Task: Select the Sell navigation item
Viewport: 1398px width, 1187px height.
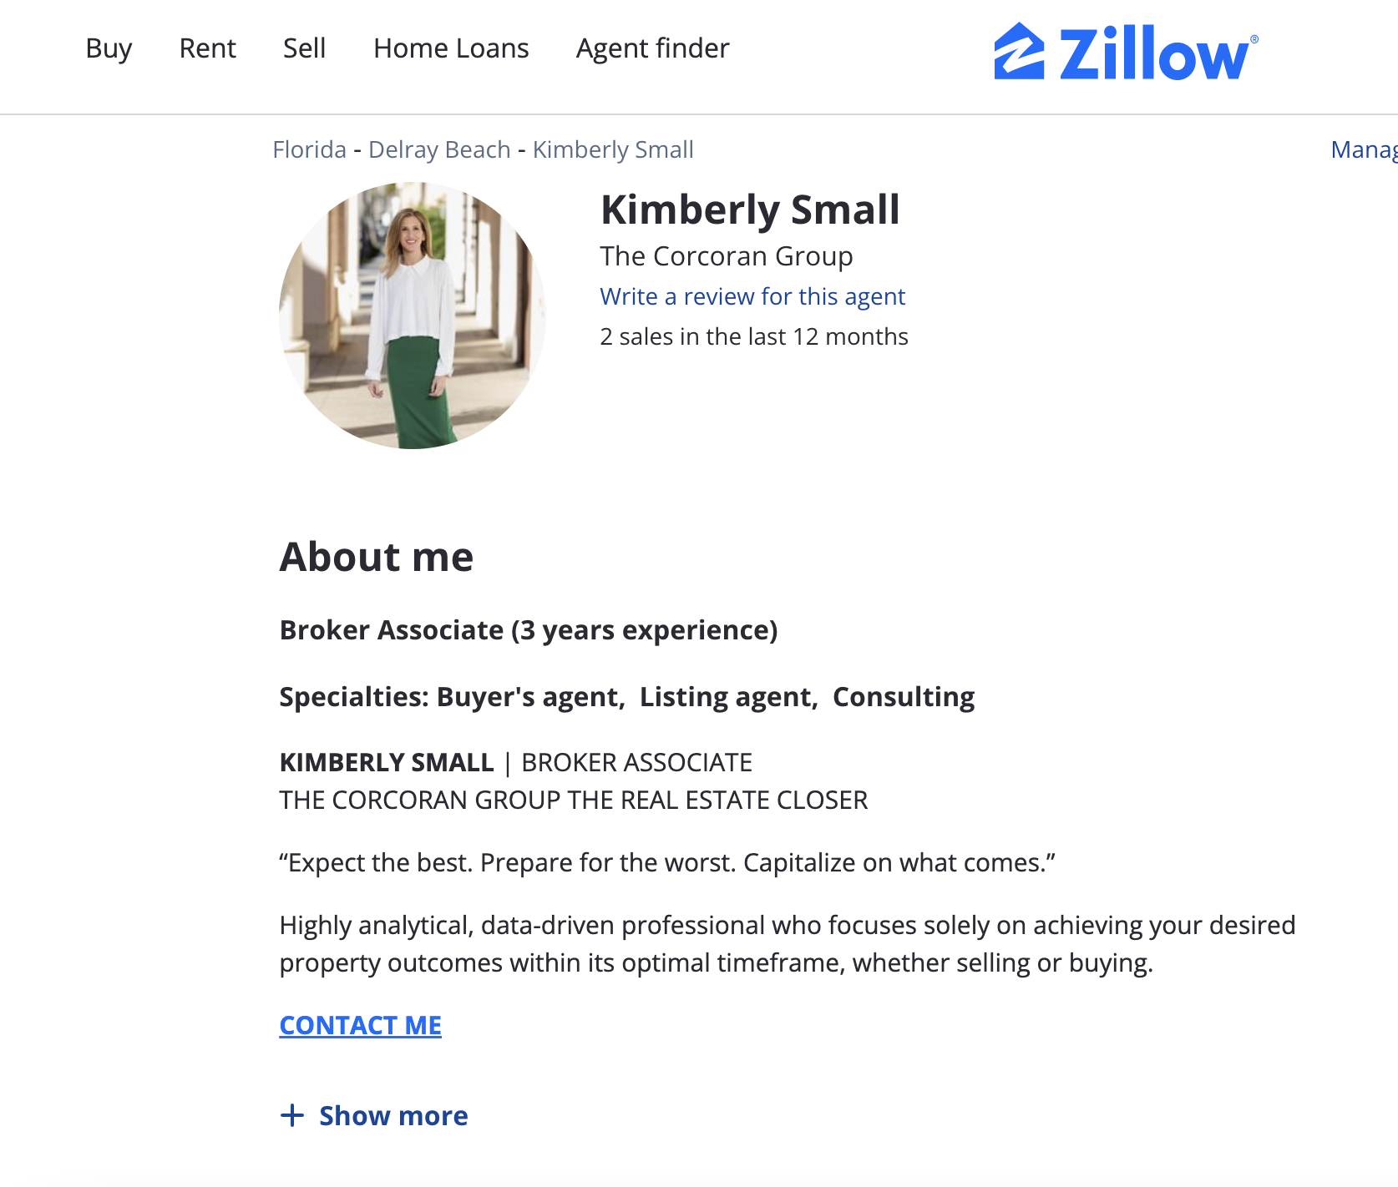Action: pos(304,48)
